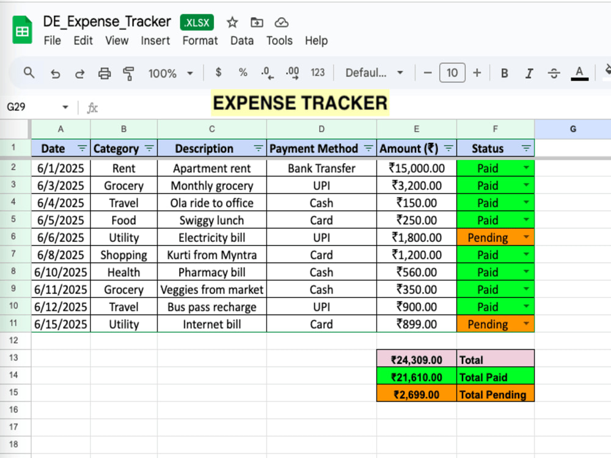This screenshot has width=611, height=458.
Task: Expand status dropdown for Pharmacy bill row
Action: [526, 272]
